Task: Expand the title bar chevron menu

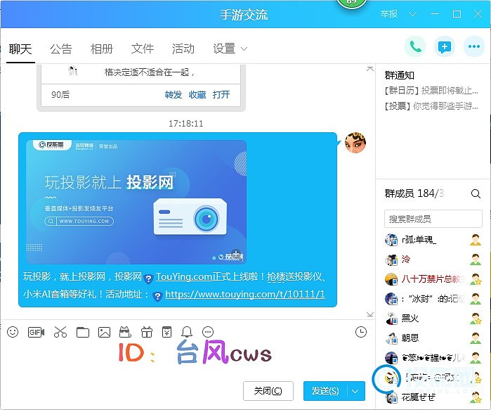Action: point(413,14)
